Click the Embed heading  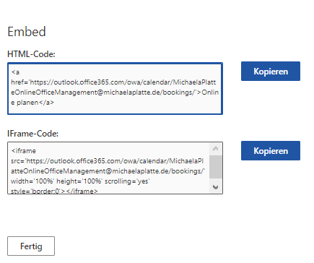pos(27,32)
